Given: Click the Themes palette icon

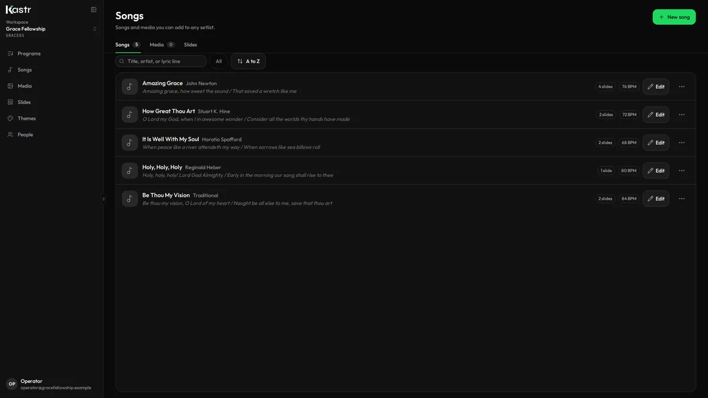Looking at the screenshot, I should [10, 119].
